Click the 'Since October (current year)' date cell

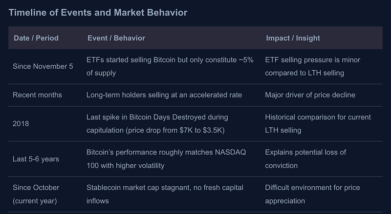click(x=36, y=194)
